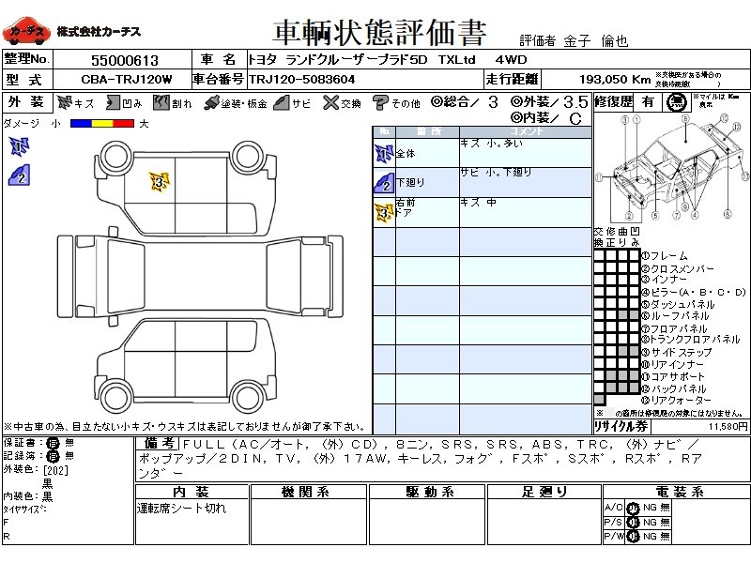
Task: Click the A/C OK indicator
Action: coord(632,508)
